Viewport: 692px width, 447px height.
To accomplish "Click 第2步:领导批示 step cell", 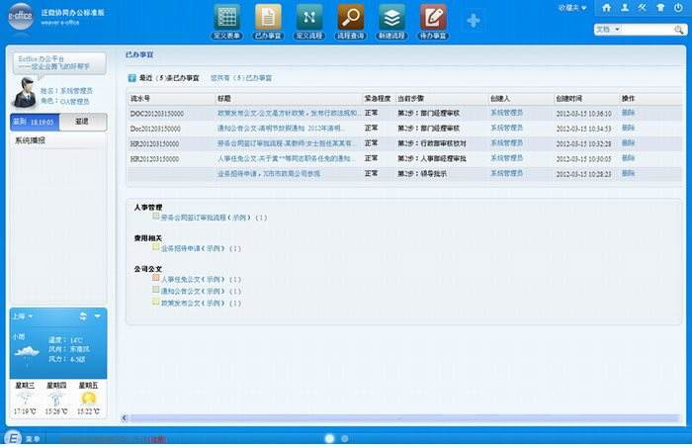I will pyautogui.click(x=422, y=174).
